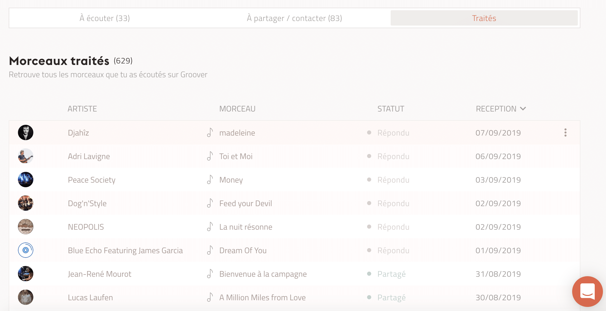Viewport: 606px width, 311px height.
Task: Click the Blue Echo disc avatar
Action: (x=26, y=250)
